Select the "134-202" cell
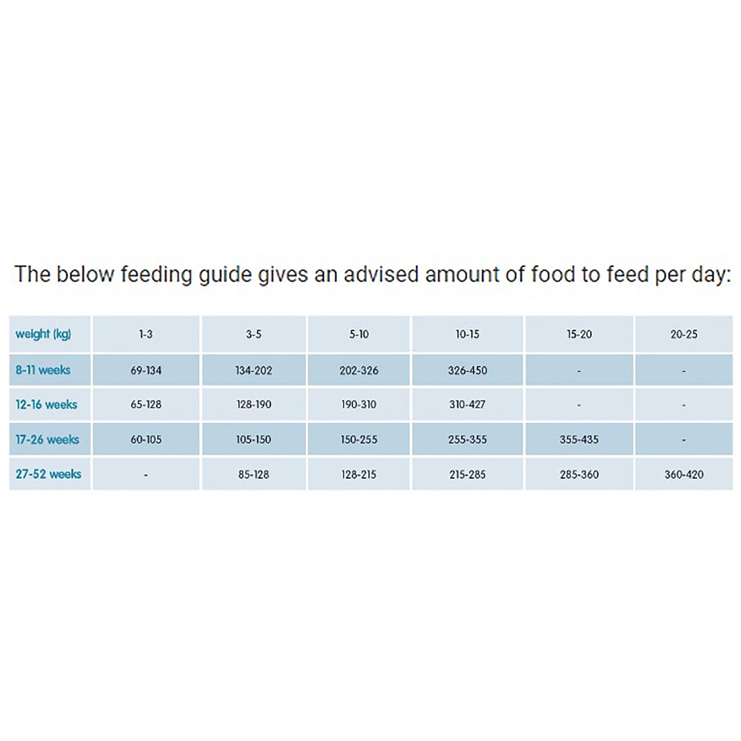741x741 pixels. 253,370
